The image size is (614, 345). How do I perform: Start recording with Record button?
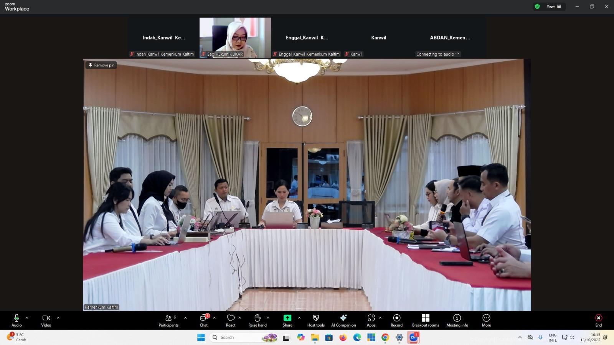(x=396, y=320)
